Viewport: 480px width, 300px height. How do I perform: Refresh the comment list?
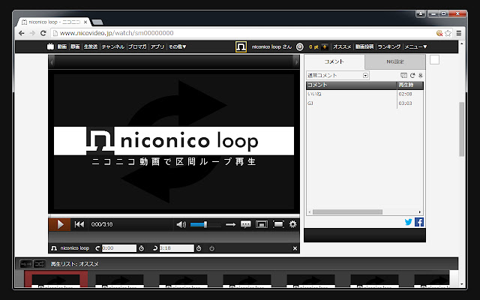point(412,75)
